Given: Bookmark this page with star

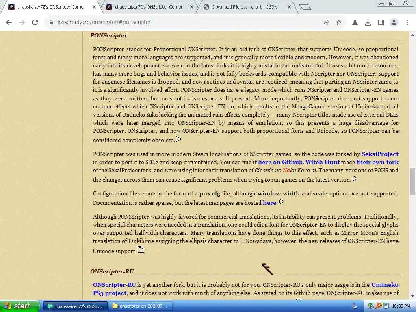Looking at the screenshot, I should point(339,23).
